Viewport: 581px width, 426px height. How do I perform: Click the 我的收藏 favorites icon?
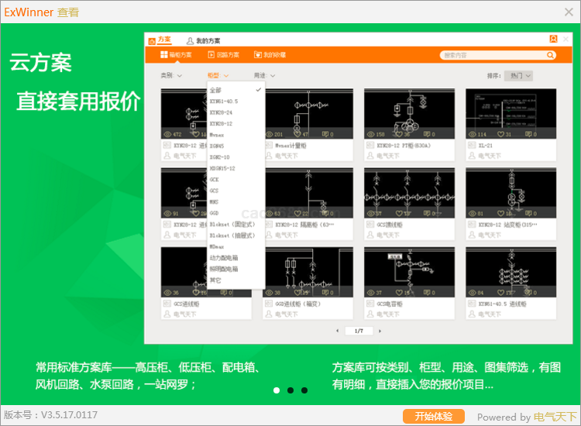(x=258, y=55)
